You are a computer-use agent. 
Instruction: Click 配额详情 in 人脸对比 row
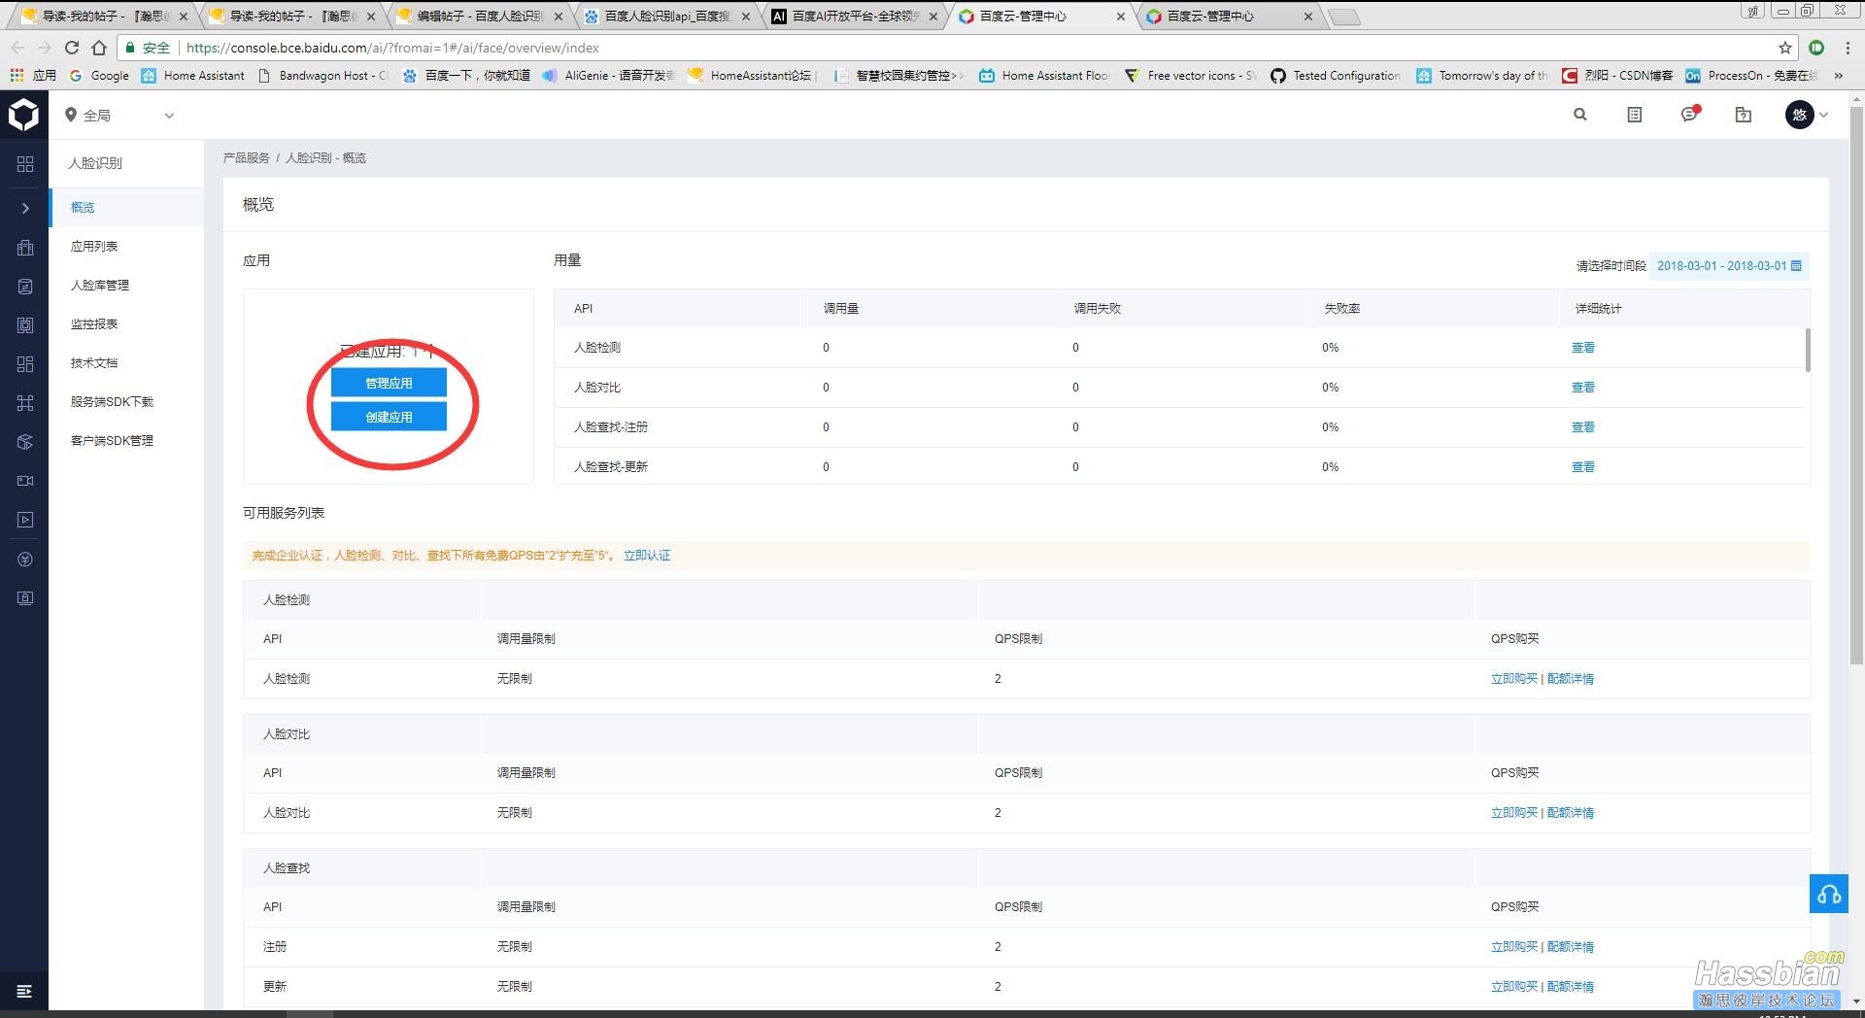point(1571,813)
